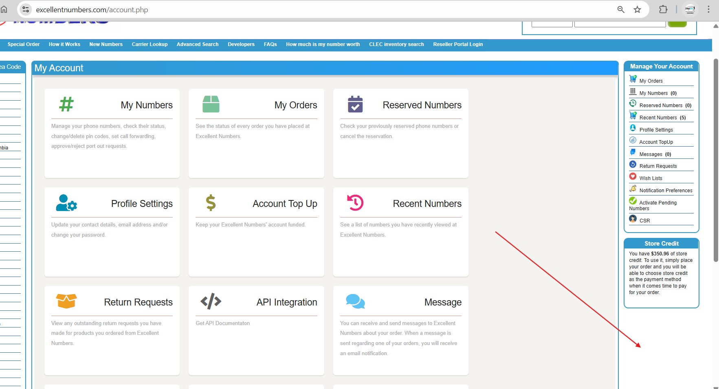The image size is (719, 389).
Task: Select the $350.96 store credit amount
Action: click(x=660, y=254)
